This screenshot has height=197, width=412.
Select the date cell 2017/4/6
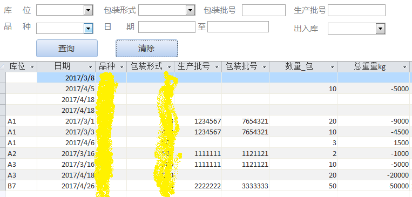point(66,142)
